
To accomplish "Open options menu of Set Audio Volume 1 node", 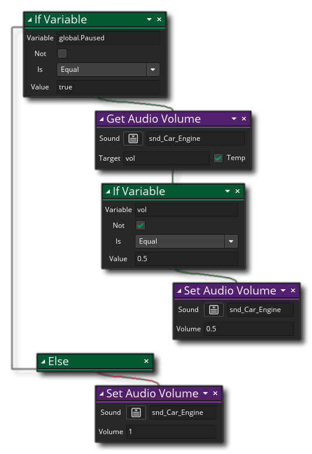I will [206, 393].
